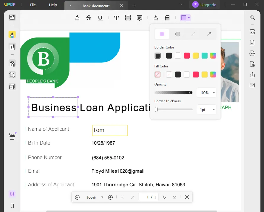Select outlined black Border Color swatch
Screen dimensions: 264x212
coord(158,56)
